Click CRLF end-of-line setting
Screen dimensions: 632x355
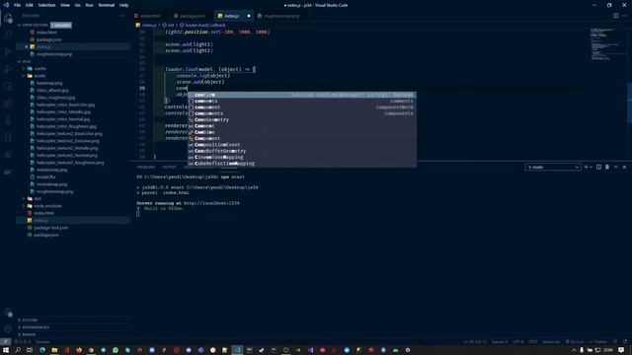[x=533, y=342]
